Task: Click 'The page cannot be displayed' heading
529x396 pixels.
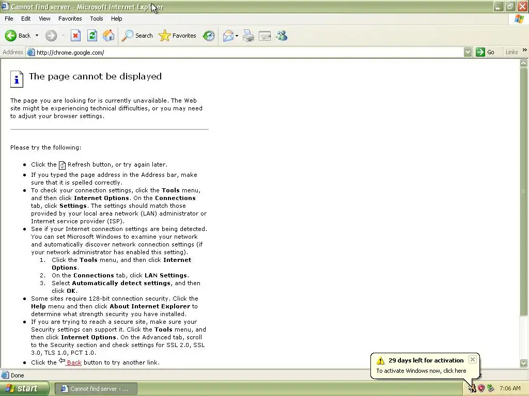Action: pos(95,76)
